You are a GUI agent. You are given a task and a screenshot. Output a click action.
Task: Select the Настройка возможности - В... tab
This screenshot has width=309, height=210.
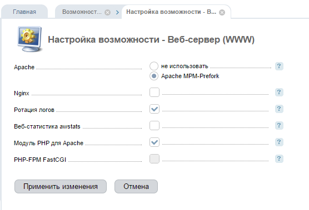coord(171,12)
